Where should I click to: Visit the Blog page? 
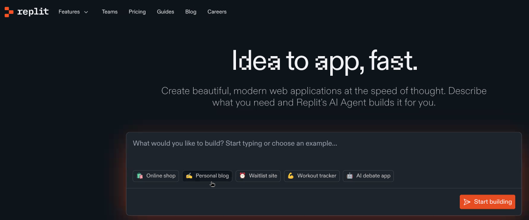pyautogui.click(x=191, y=12)
